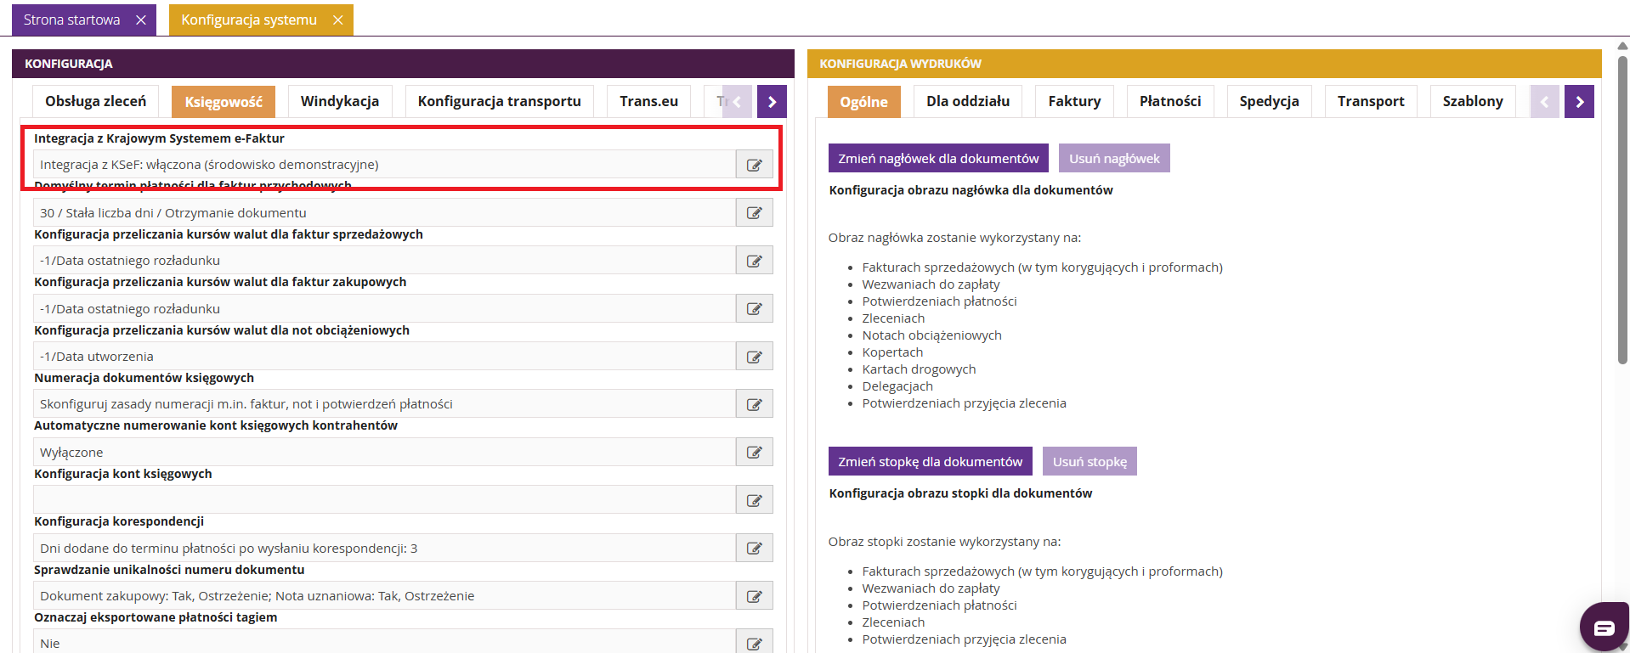Click the '-1/Data utworzenia' field
Viewport: 1630px width, 653px height.
click(x=384, y=357)
